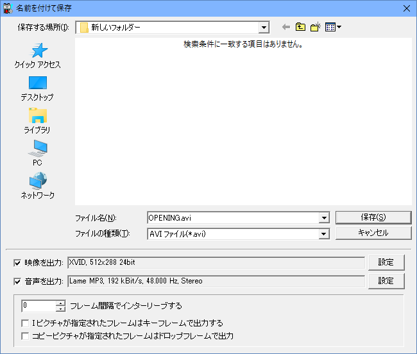417x354 pixels.
Task: Open Quick Access (クイック アクセス) location
Action: pyautogui.click(x=38, y=56)
